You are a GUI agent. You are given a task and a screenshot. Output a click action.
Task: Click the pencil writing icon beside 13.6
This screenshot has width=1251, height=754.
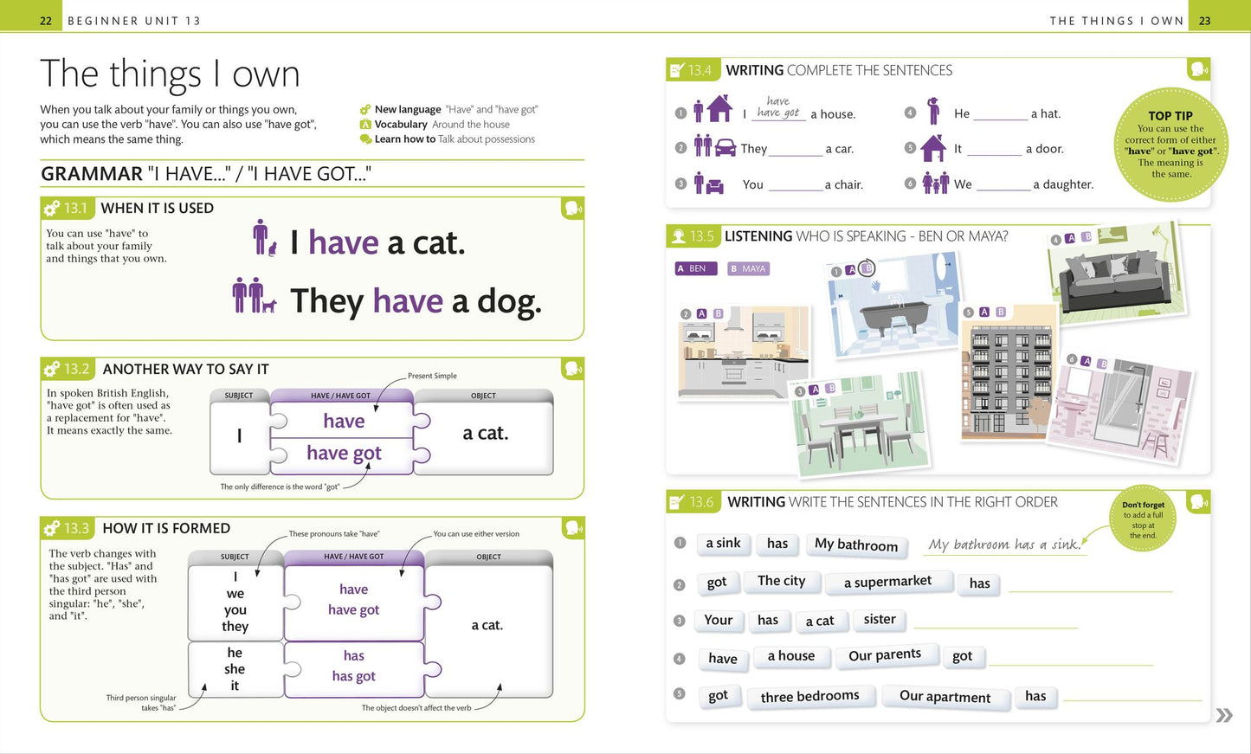click(676, 501)
